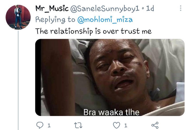Click the reply speech bubble icon

pos(40,125)
